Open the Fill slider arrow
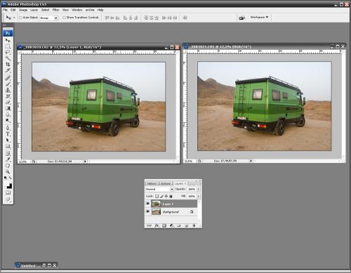The width and height of the screenshot is (351, 273). coord(198,196)
